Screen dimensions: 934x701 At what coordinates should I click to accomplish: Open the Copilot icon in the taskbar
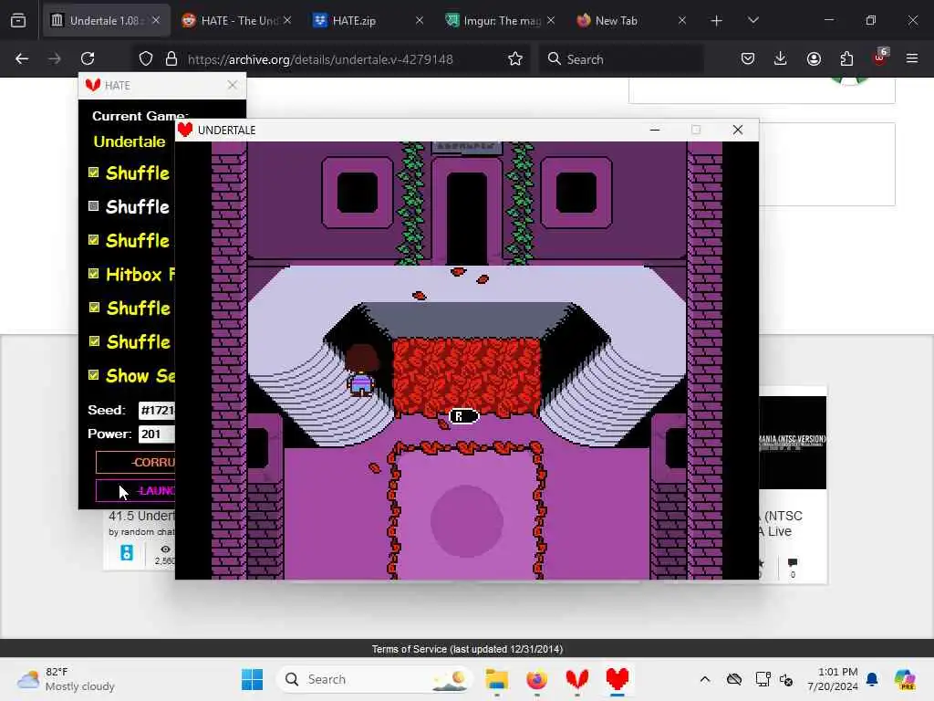tap(905, 679)
